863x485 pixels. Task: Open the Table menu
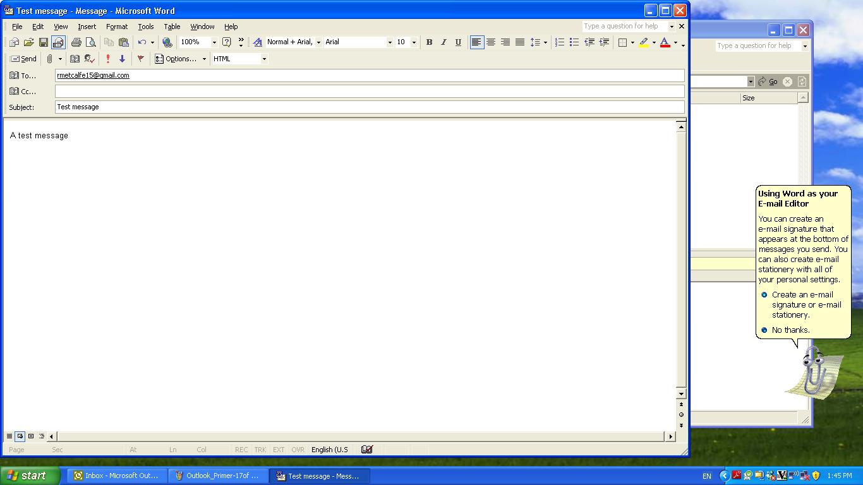coord(172,27)
